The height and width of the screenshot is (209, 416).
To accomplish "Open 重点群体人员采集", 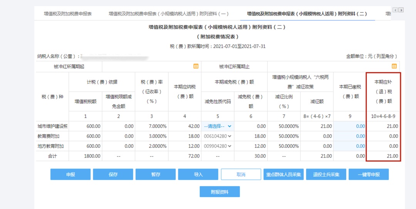I will click(283, 174).
